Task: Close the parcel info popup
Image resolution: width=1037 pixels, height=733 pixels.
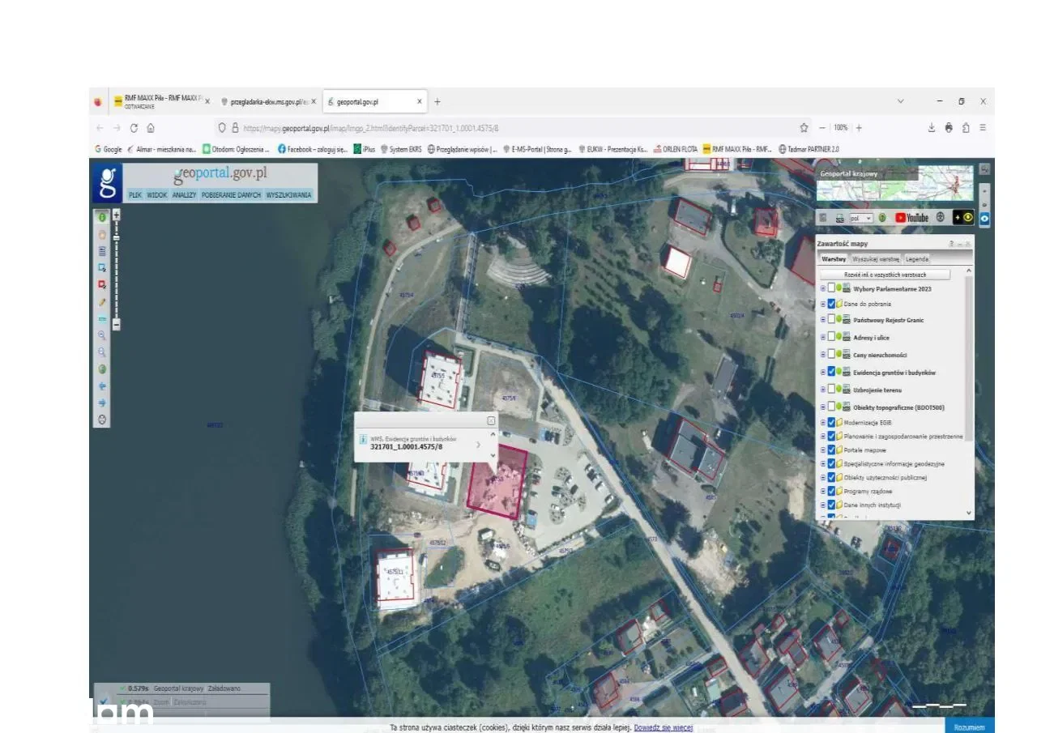Action: click(x=491, y=420)
